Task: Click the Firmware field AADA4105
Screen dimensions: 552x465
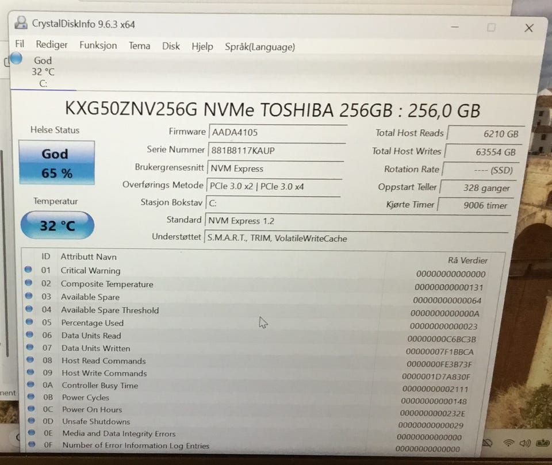Action: pos(278,132)
